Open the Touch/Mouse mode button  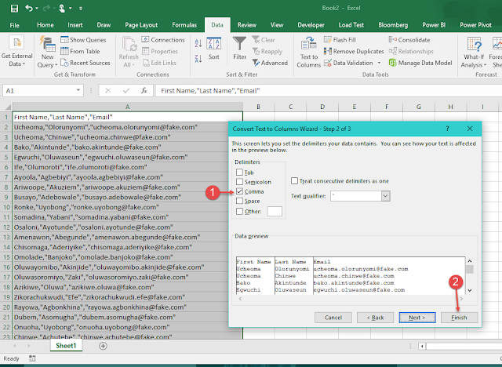pyautogui.click(x=62, y=9)
